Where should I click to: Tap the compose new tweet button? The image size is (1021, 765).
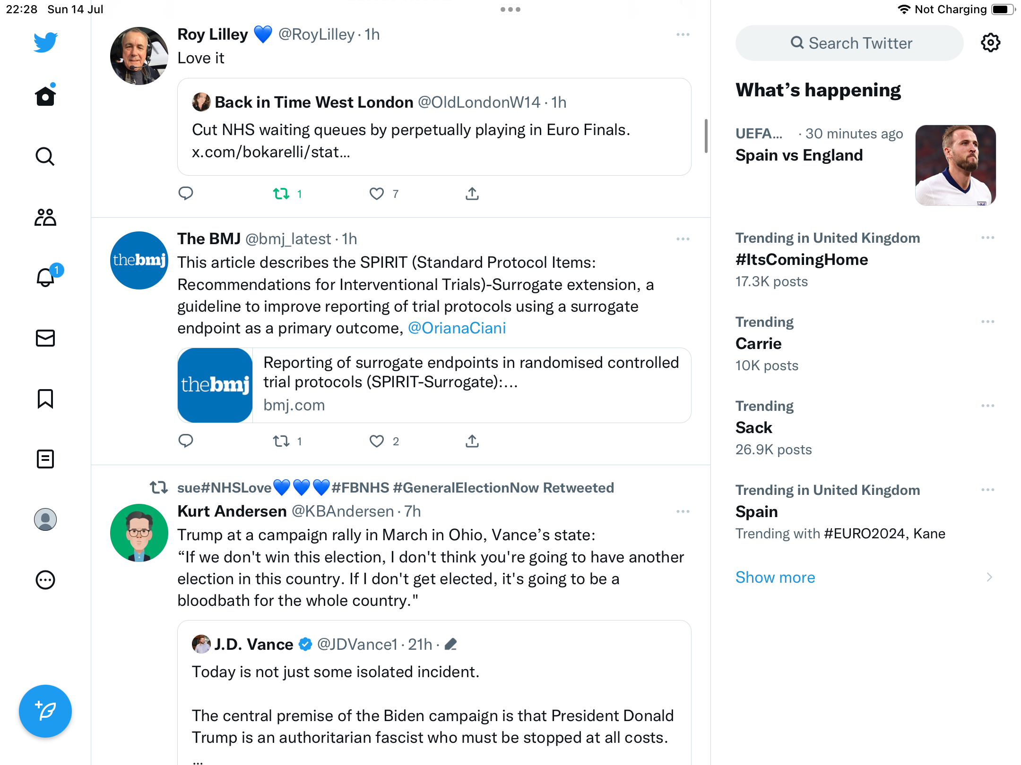point(45,711)
